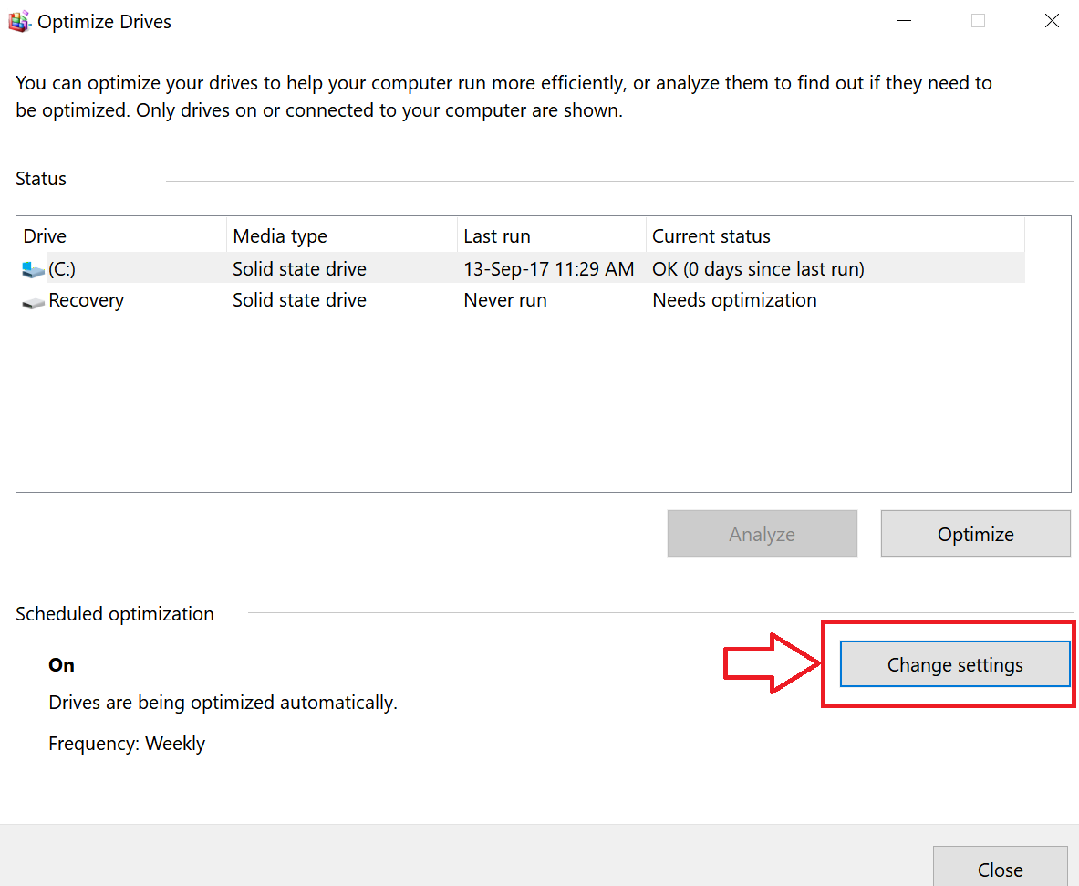
Task: Click the Status section heading
Action: pos(41,179)
